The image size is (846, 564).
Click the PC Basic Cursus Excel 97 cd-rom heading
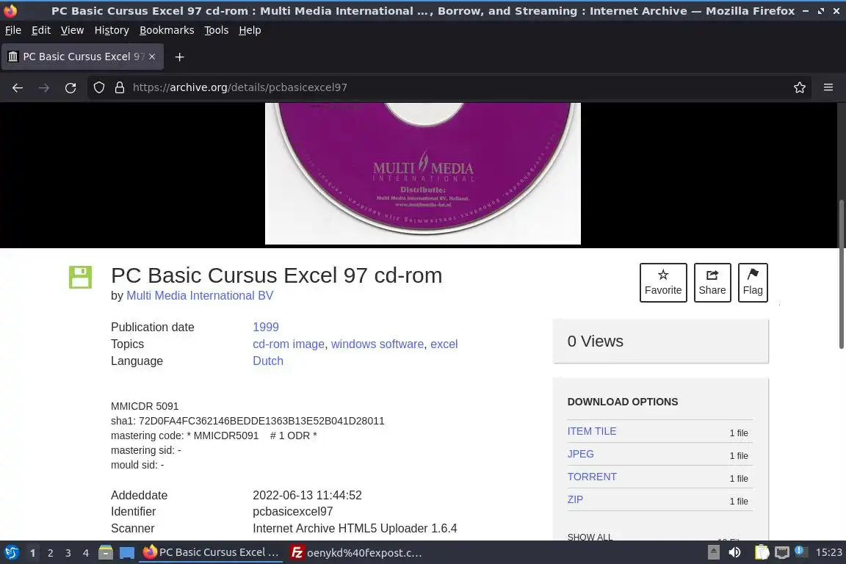pyautogui.click(x=276, y=275)
